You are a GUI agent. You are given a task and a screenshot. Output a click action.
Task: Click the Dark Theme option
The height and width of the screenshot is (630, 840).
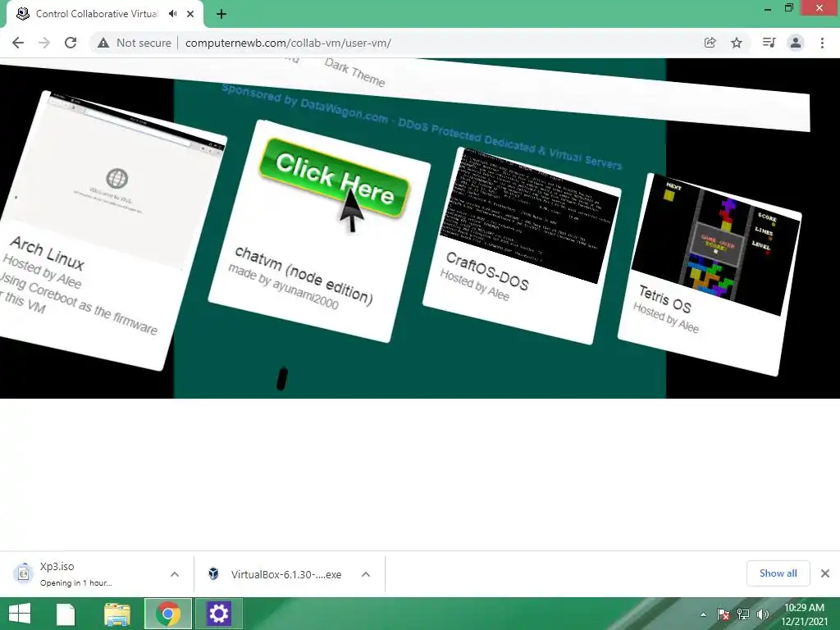[354, 72]
